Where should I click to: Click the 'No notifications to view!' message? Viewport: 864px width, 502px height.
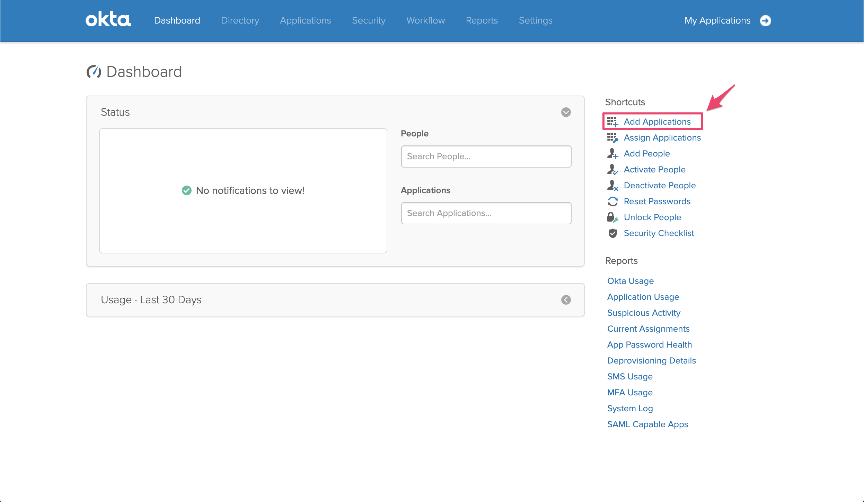coord(250,190)
